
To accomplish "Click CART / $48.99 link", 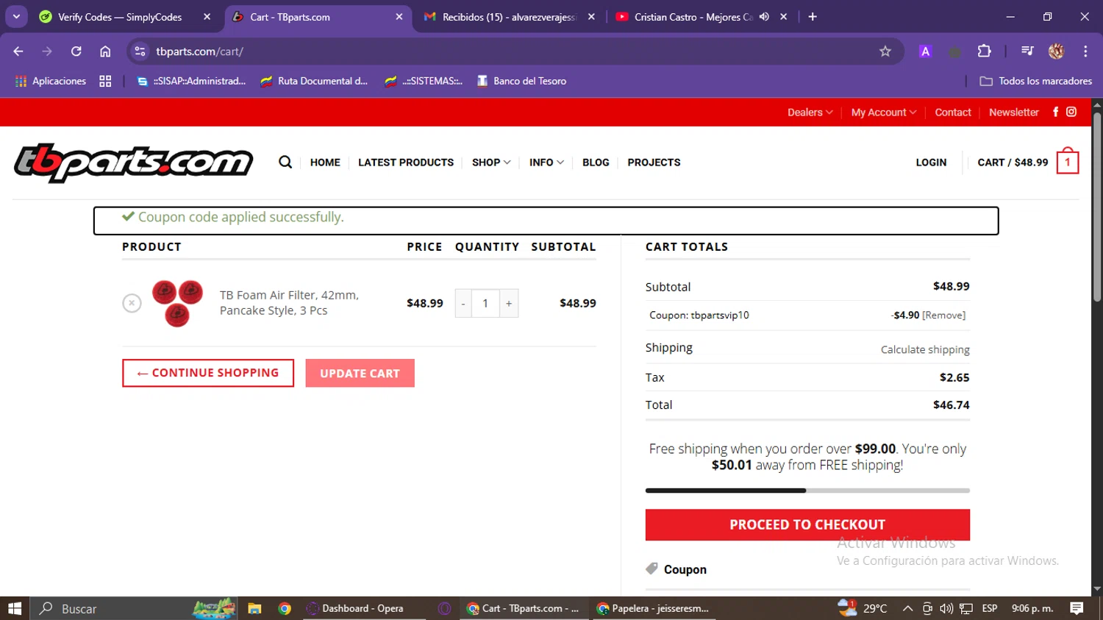I will 1013,163.
